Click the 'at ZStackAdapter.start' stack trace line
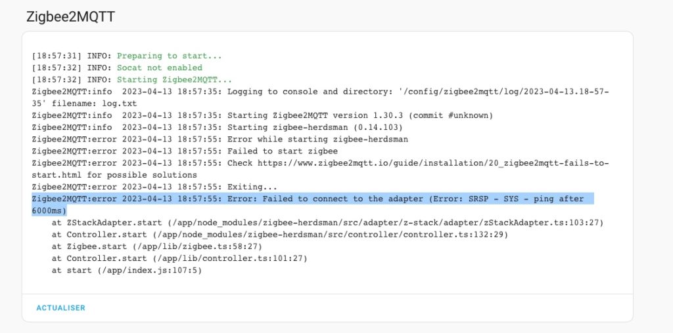Viewport: 673px width, 333px height. (327, 223)
